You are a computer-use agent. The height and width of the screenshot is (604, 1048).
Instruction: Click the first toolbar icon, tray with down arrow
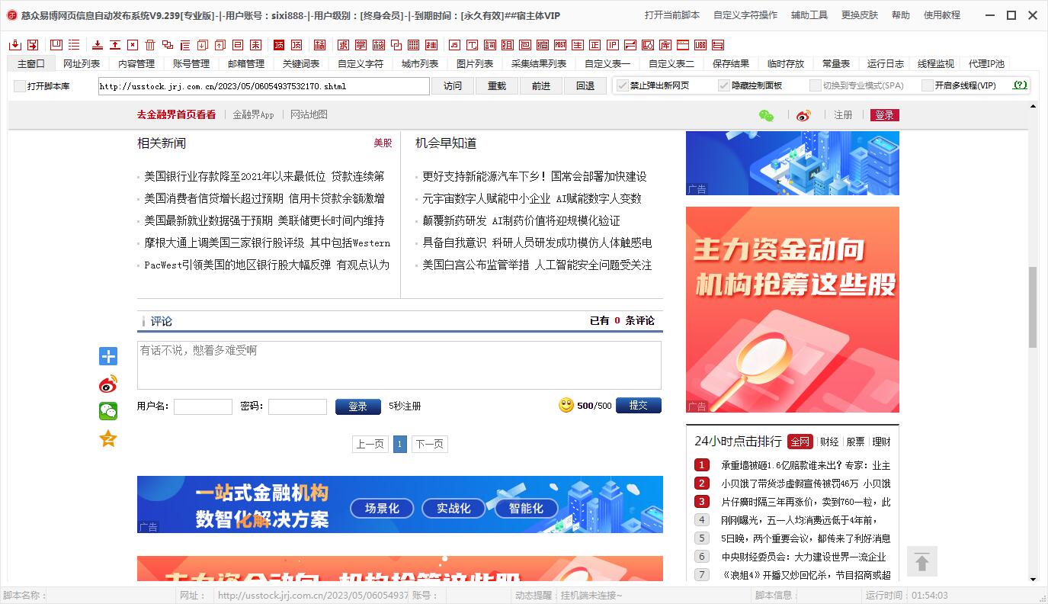tap(16, 45)
